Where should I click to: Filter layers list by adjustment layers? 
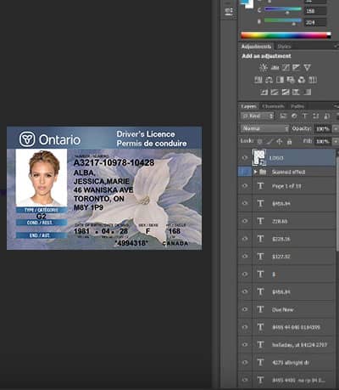coord(294,116)
